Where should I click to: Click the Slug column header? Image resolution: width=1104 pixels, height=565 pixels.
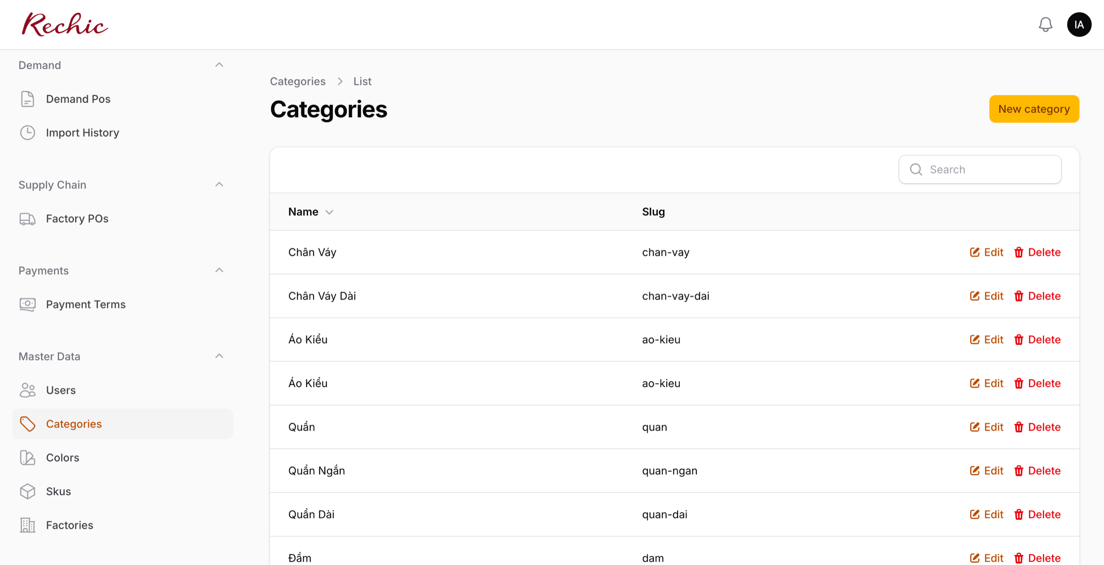[653, 212]
